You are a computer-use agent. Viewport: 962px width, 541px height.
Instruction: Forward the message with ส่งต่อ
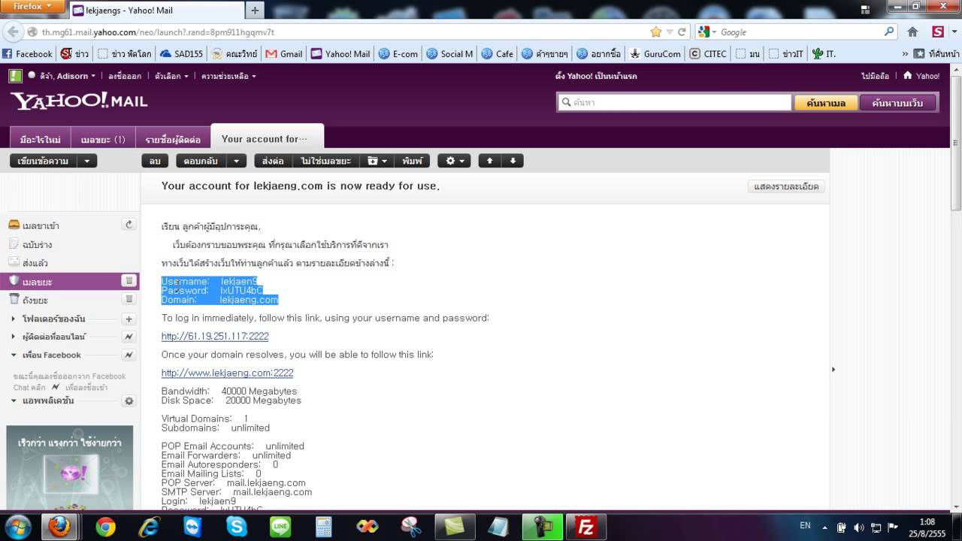pos(273,161)
